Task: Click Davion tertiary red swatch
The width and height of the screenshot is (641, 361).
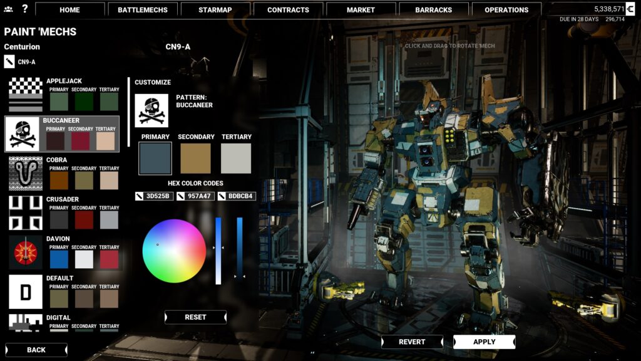Action: coord(109,259)
